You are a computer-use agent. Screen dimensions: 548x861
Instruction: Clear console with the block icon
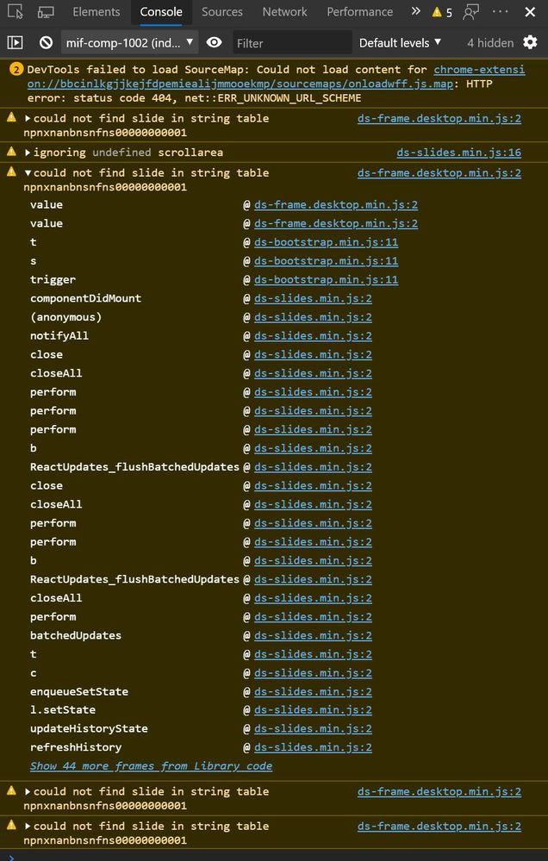click(x=47, y=42)
